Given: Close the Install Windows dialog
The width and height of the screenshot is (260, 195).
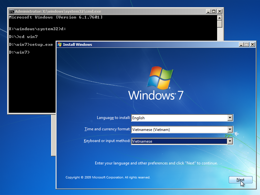Looking at the screenshot, I should click(252, 45).
